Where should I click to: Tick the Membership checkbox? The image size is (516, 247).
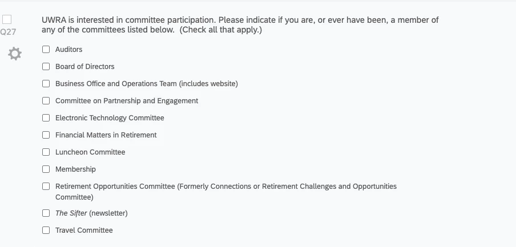tap(46, 169)
